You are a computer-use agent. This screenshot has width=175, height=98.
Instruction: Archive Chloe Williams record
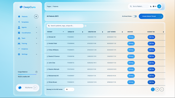131,50
